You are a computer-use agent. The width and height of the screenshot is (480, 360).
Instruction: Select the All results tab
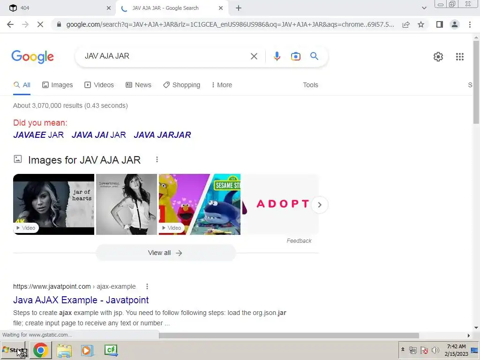point(22,85)
